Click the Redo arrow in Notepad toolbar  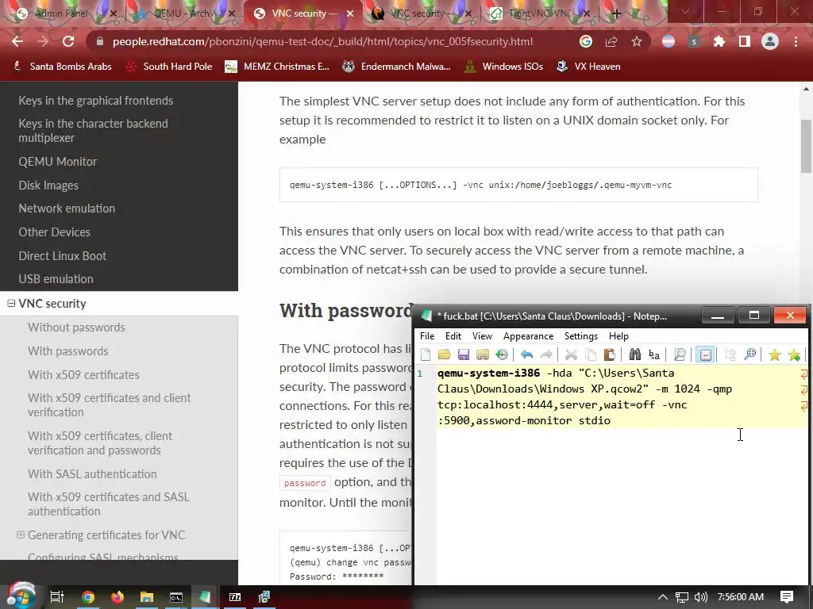(x=546, y=354)
